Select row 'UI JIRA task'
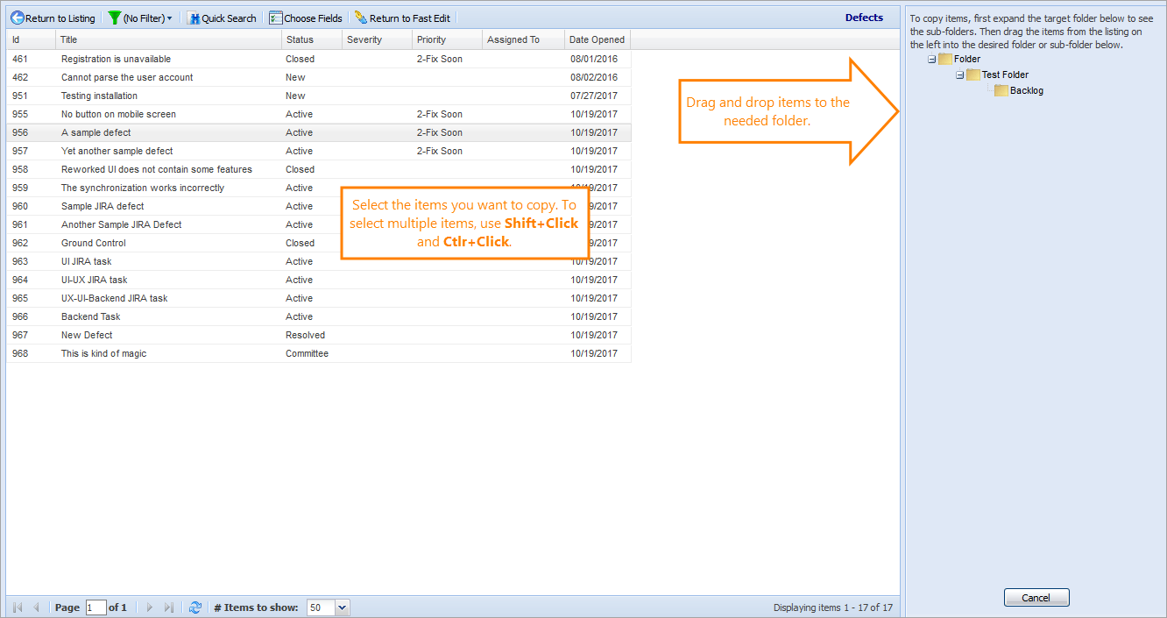 click(319, 261)
